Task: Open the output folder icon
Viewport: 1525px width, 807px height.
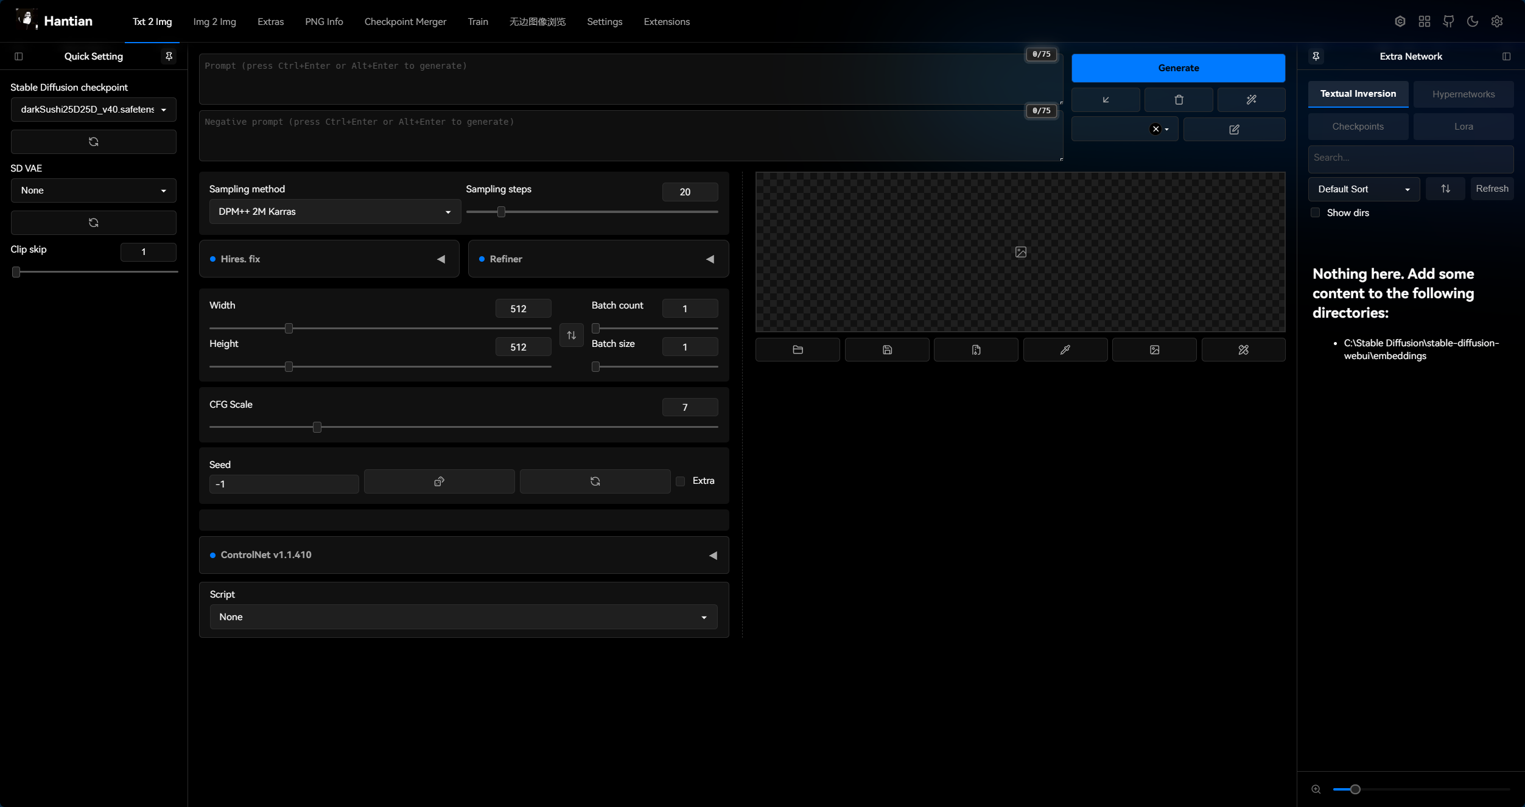Action: click(798, 350)
